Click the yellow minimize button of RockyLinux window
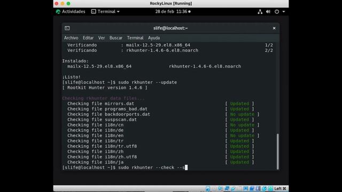342x192 pixels. tap(63, 4)
